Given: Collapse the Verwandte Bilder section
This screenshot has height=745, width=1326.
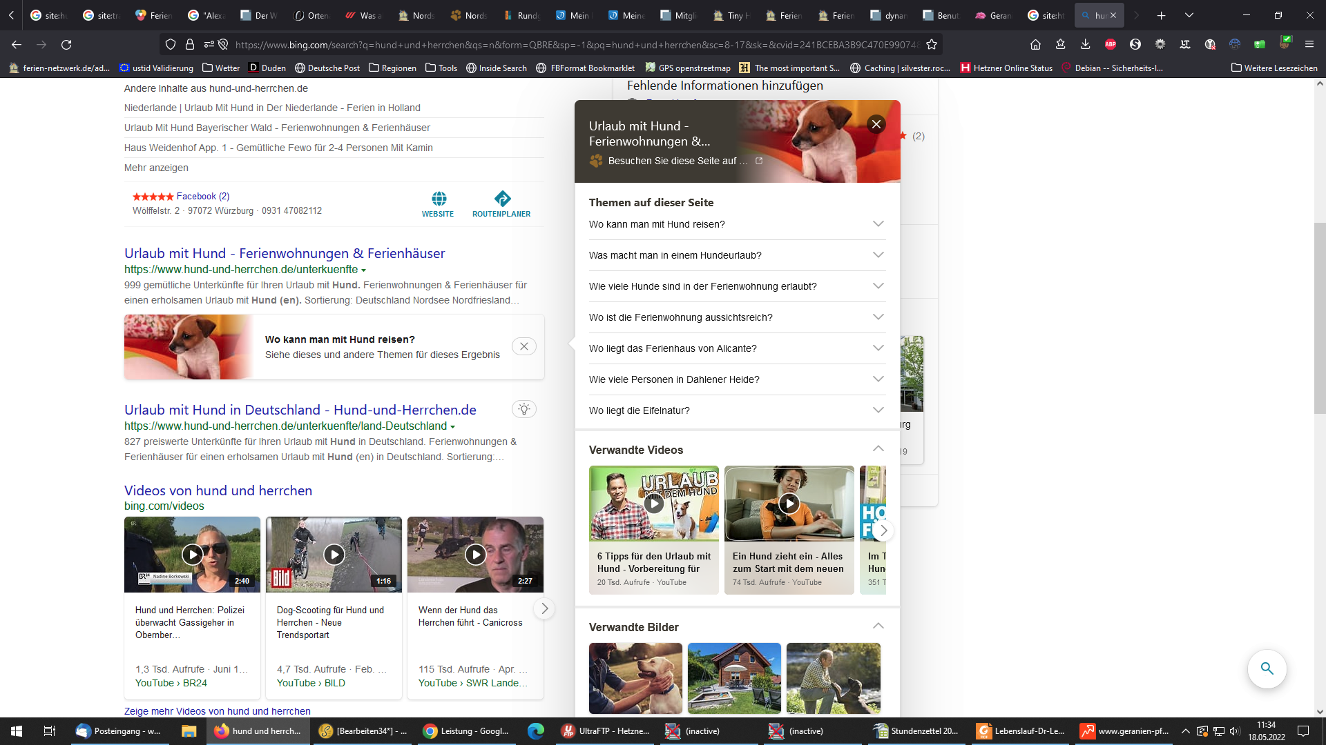Looking at the screenshot, I should pyautogui.click(x=878, y=626).
